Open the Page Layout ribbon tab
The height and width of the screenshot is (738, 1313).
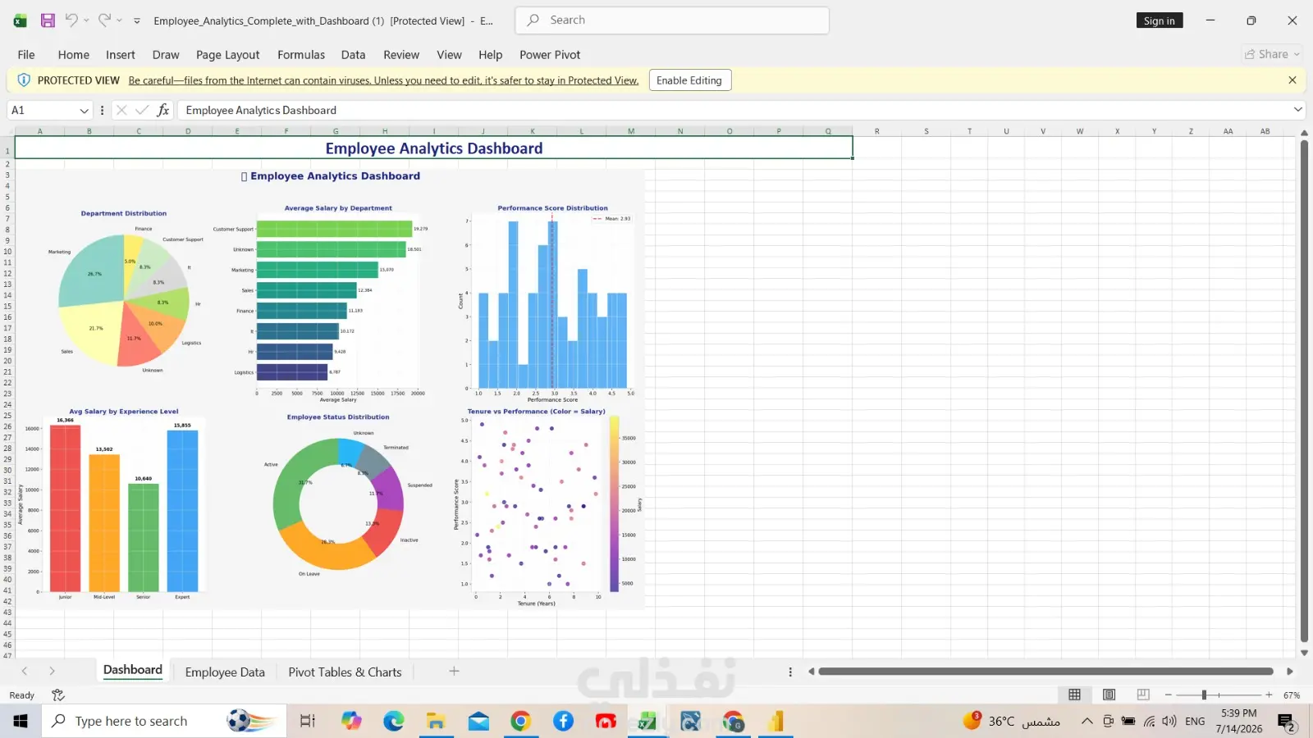227,55
